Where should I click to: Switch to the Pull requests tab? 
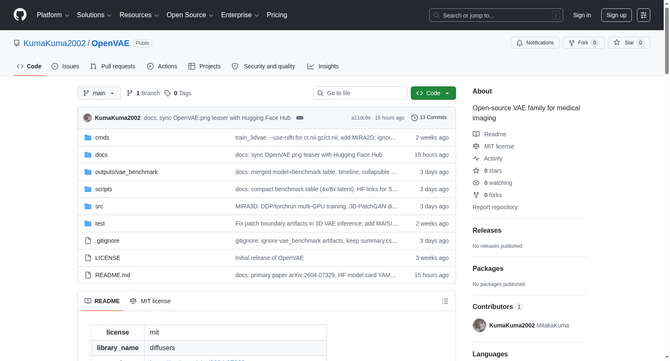coord(113,66)
